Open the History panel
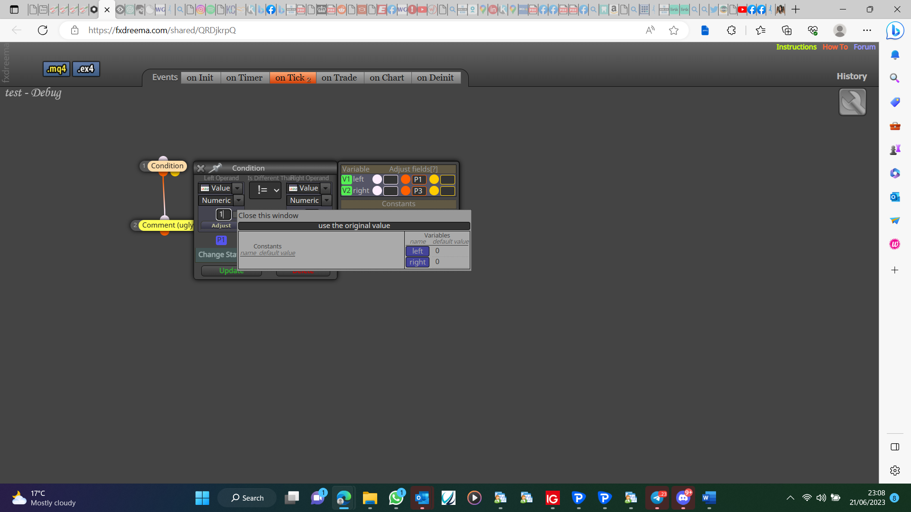Image resolution: width=911 pixels, height=512 pixels. point(852,76)
